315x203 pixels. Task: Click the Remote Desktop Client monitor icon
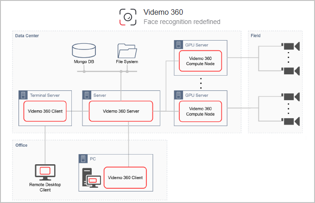pos(45,172)
